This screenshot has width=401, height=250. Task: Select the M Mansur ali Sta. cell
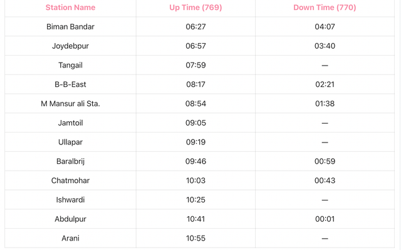tap(70, 104)
